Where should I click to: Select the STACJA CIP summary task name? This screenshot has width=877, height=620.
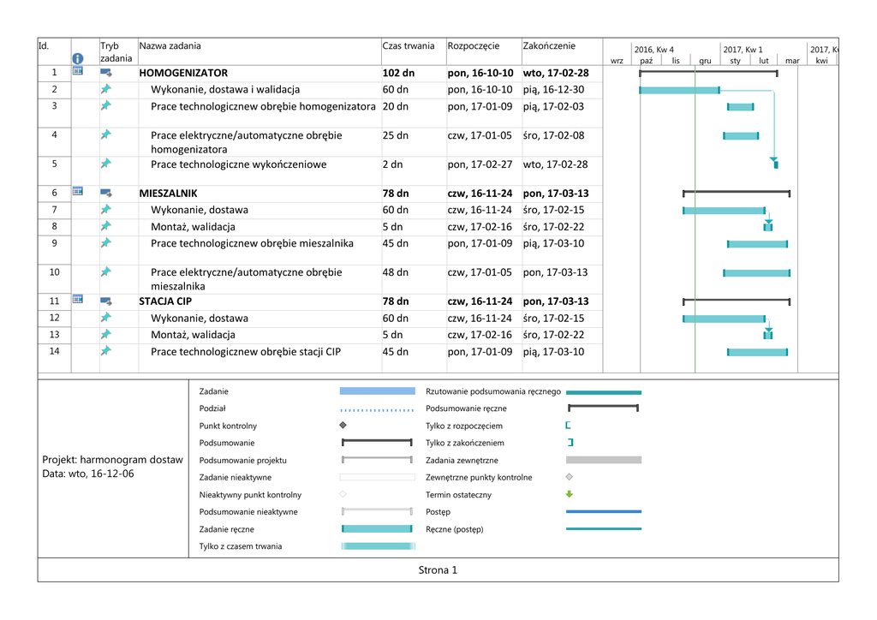point(165,301)
